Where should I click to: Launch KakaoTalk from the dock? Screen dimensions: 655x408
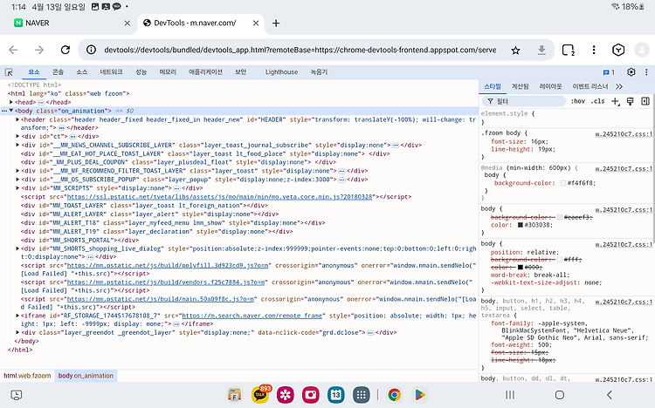[260, 395]
